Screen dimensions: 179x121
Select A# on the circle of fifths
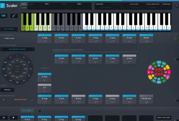[x=5, y=62]
